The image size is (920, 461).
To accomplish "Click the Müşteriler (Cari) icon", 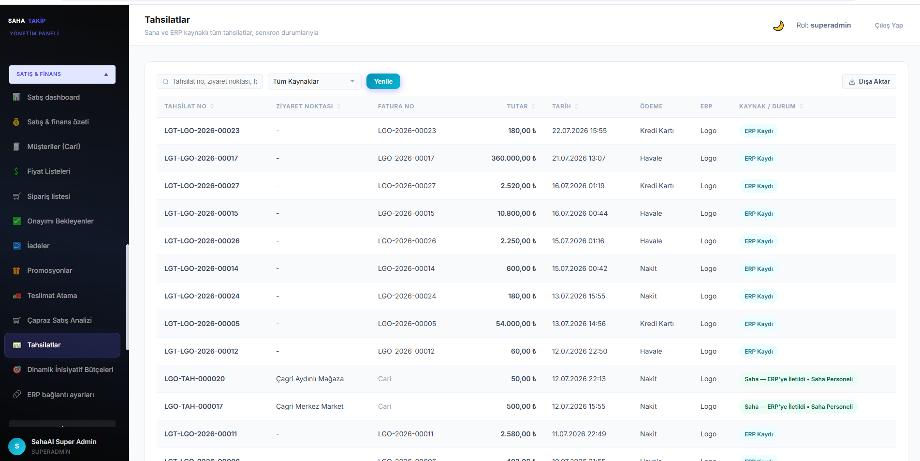I will (x=16, y=147).
